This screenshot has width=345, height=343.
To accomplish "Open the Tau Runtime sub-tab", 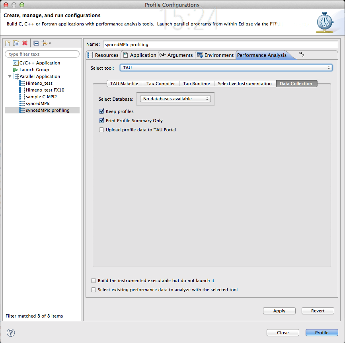I will (x=197, y=84).
